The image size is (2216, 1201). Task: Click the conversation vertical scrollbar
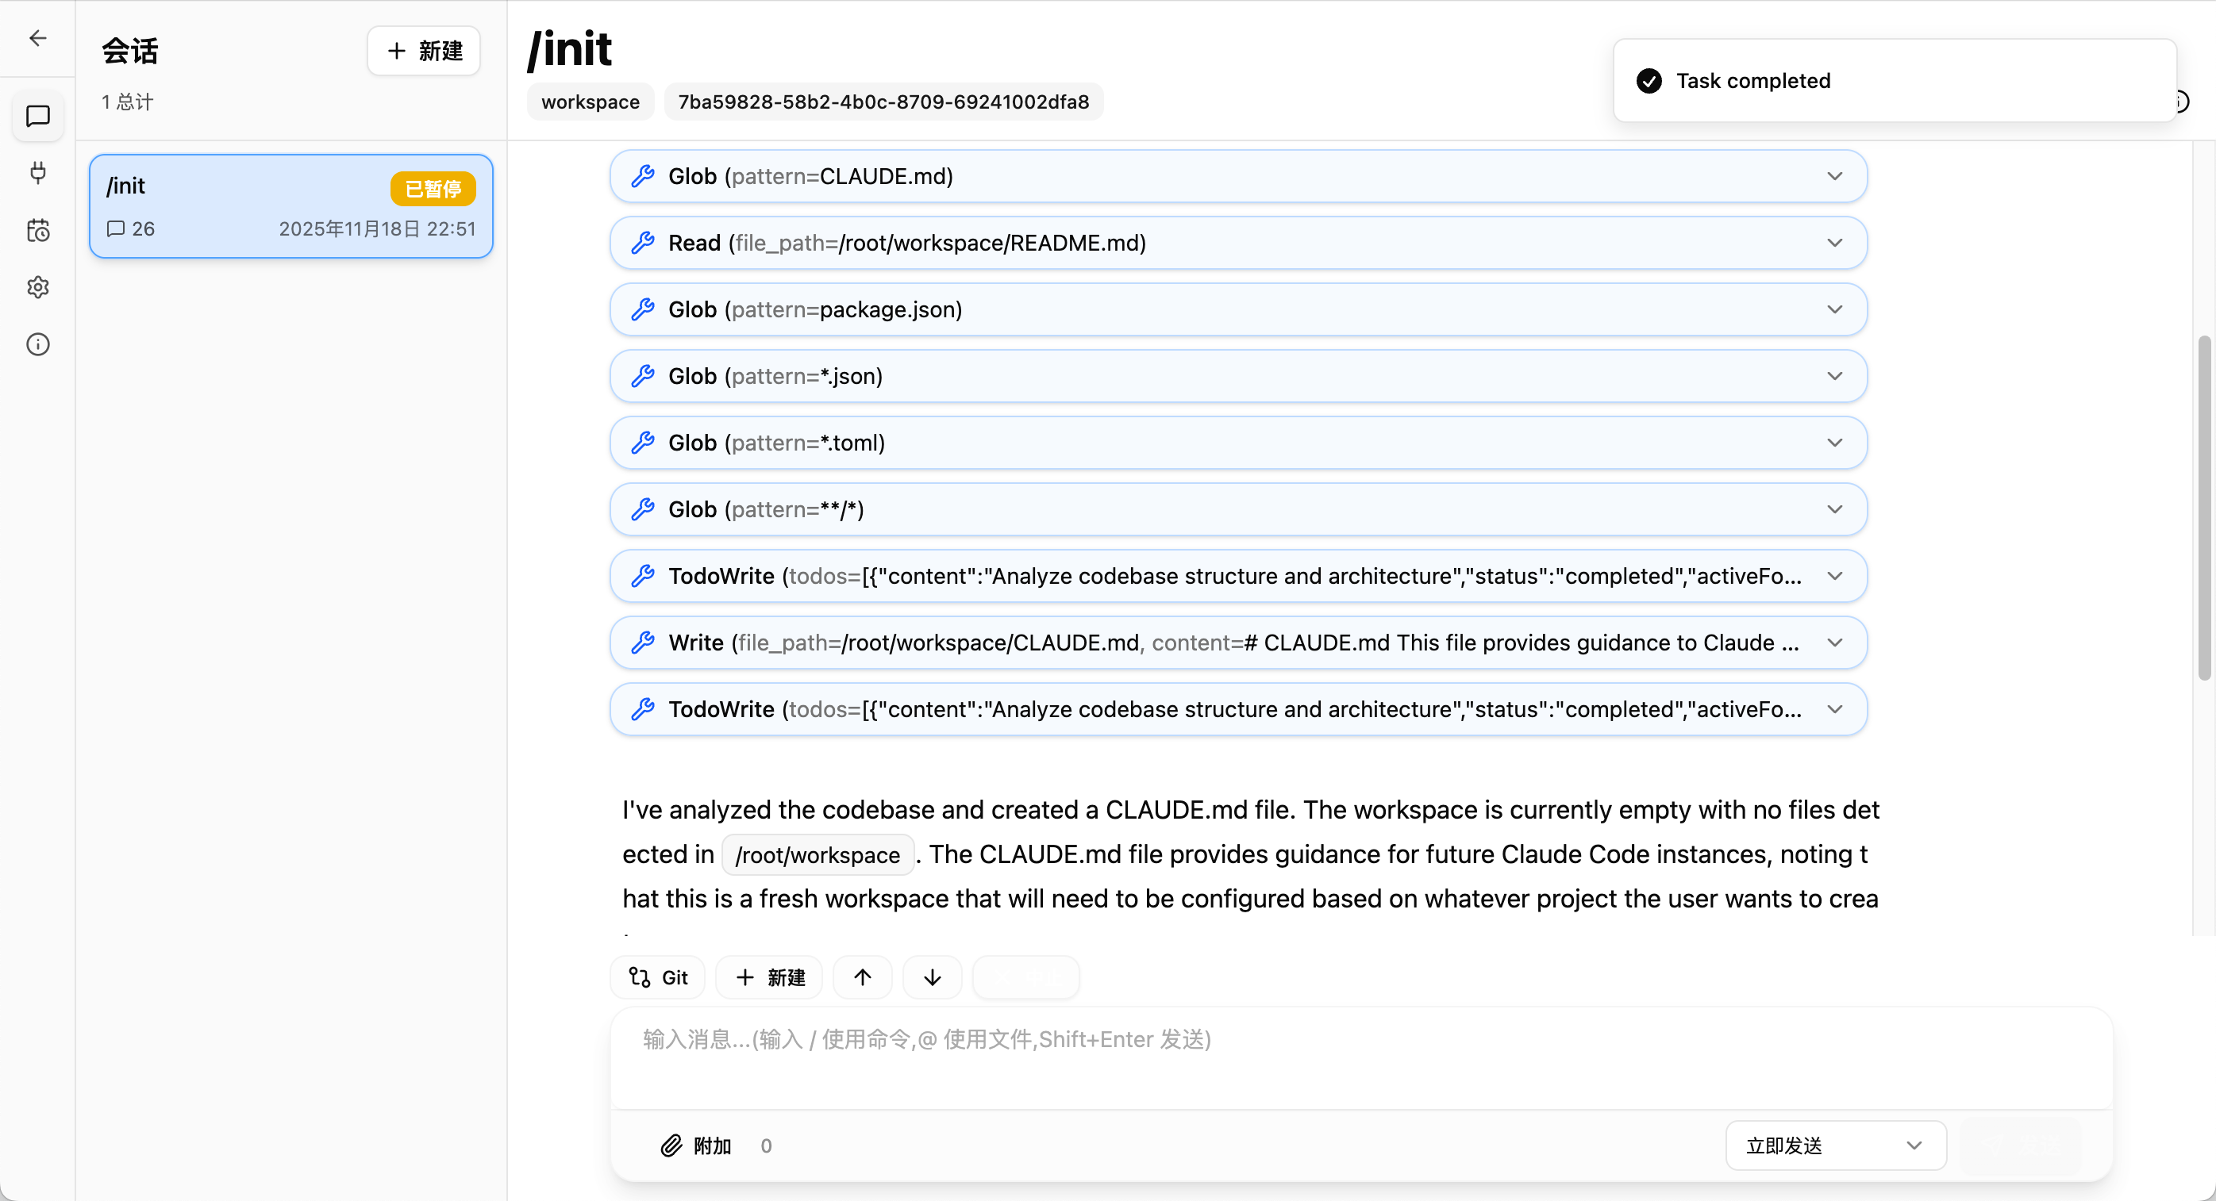click(2204, 507)
